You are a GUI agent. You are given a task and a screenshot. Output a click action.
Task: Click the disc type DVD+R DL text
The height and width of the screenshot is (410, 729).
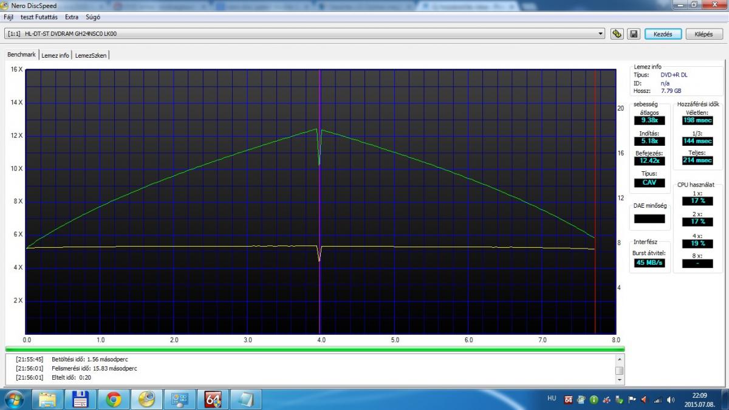coord(674,75)
